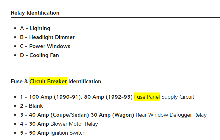Click the bold "4 – 30 Amp" label
220x140 pixels.
click(34, 124)
